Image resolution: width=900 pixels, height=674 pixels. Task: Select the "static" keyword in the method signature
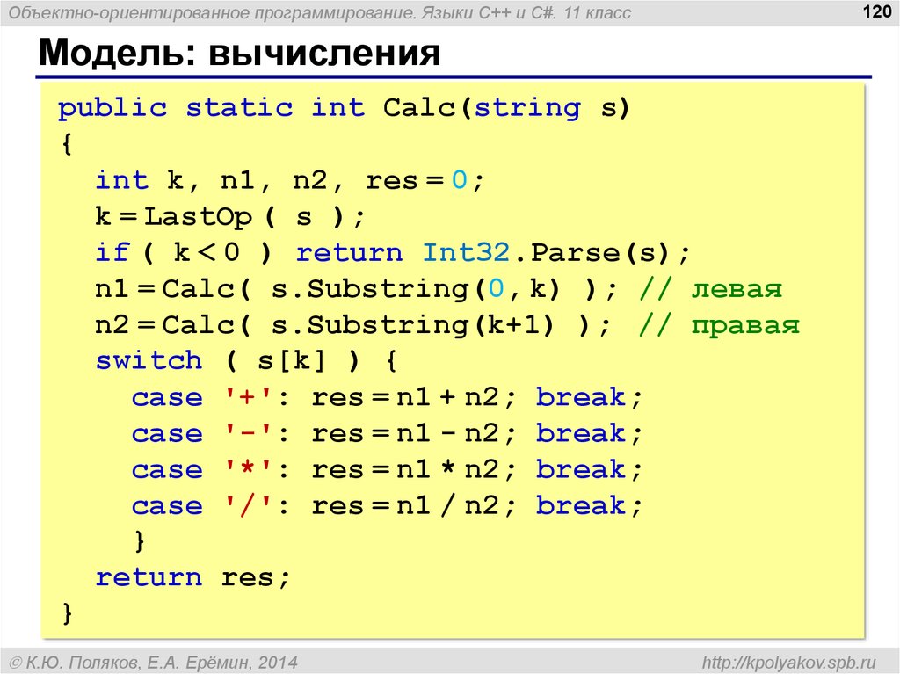238,108
